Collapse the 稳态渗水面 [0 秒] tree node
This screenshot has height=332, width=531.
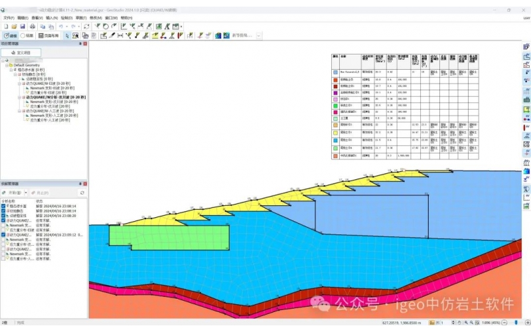click(11, 70)
